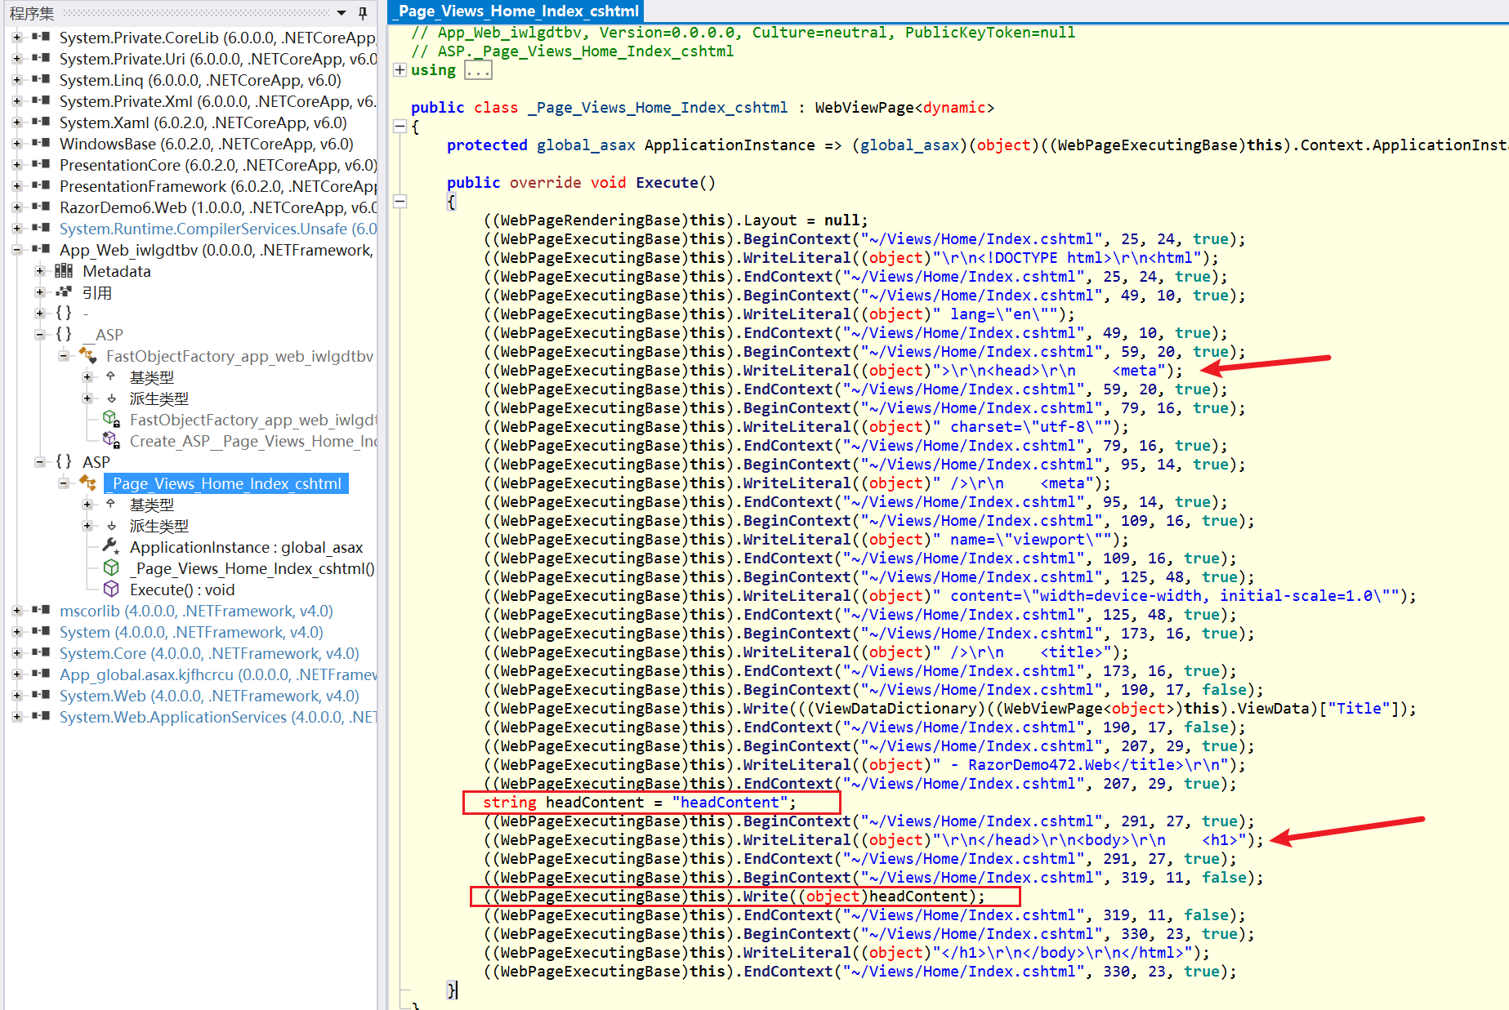Screen dimensions: 1509x1010
Task: Click the mscorlib assembly icon
Action: coord(41,611)
